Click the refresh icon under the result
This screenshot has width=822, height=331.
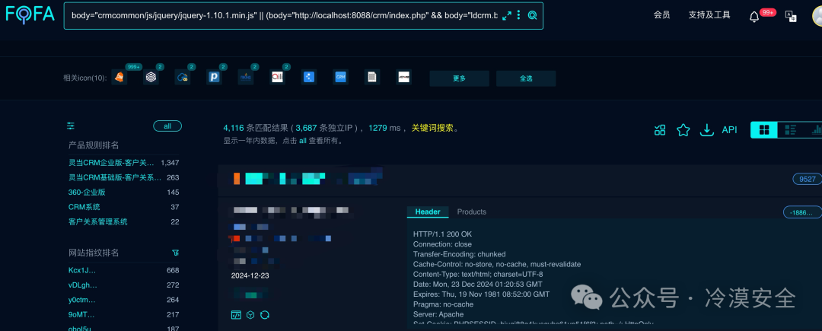click(265, 314)
